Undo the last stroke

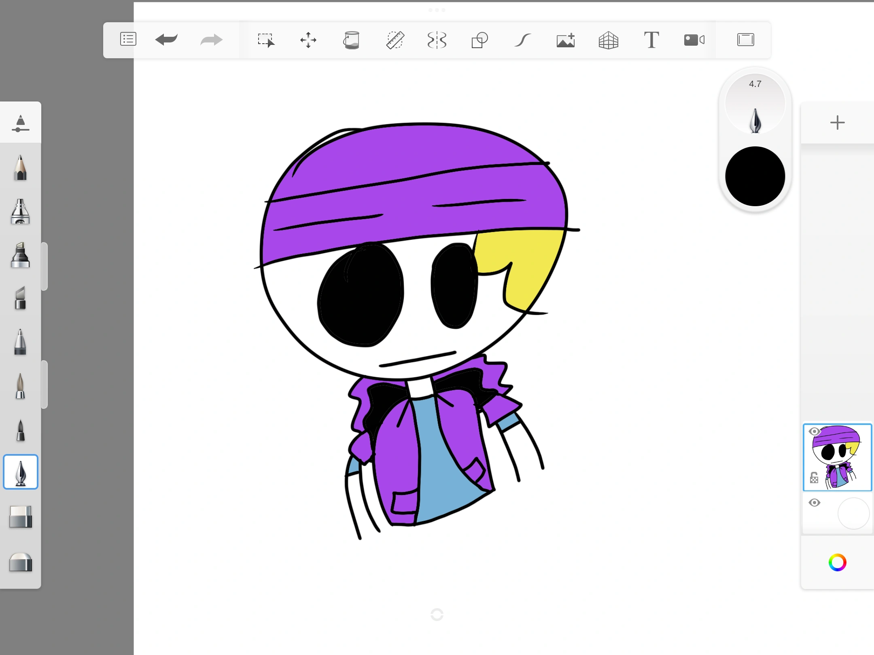click(167, 40)
